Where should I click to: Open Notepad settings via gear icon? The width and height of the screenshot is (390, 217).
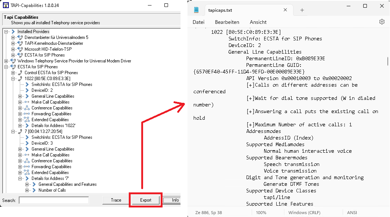pyautogui.click(x=382, y=22)
